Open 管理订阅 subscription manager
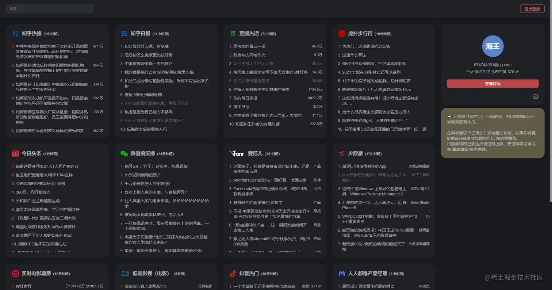This screenshot has width=552, height=290. coord(492,84)
